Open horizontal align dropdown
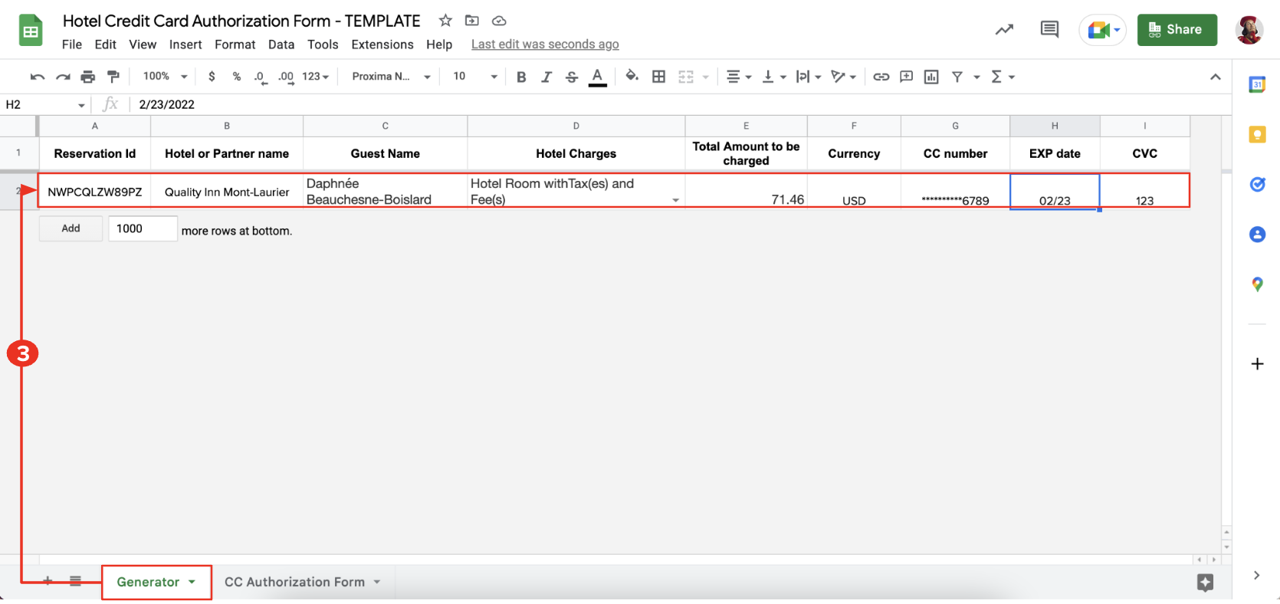This screenshot has height=604, width=1280. coord(739,77)
